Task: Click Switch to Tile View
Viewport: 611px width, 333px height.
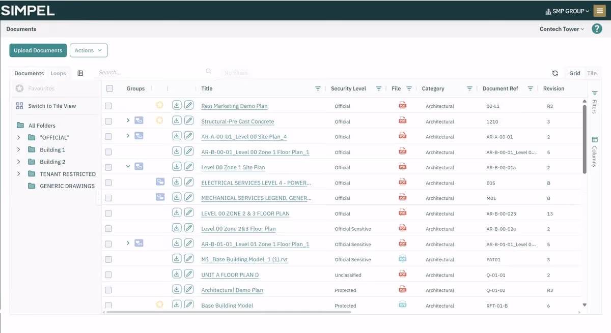Action: (46, 106)
